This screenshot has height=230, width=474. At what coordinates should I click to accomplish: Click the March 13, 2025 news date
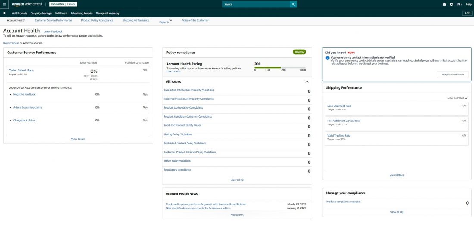tap(297, 204)
